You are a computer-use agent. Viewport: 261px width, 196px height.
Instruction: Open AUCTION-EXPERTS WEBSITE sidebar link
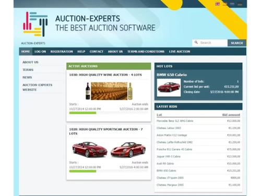(37, 87)
